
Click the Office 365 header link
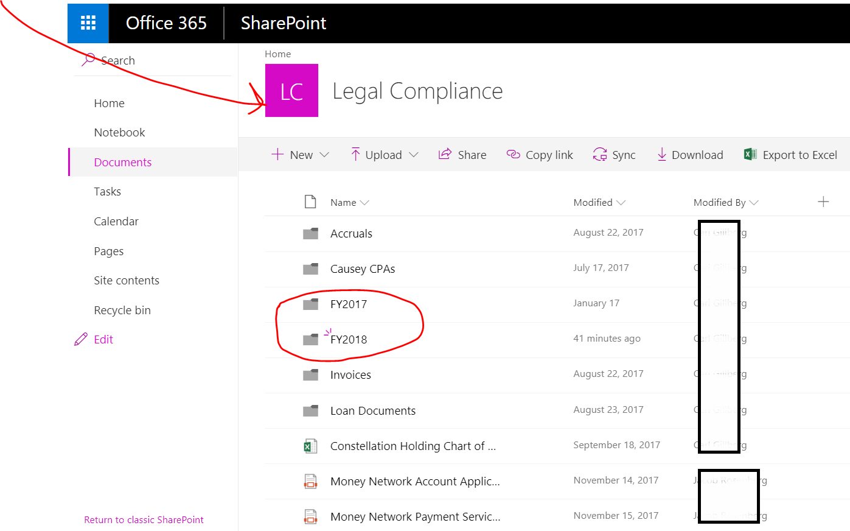point(166,23)
